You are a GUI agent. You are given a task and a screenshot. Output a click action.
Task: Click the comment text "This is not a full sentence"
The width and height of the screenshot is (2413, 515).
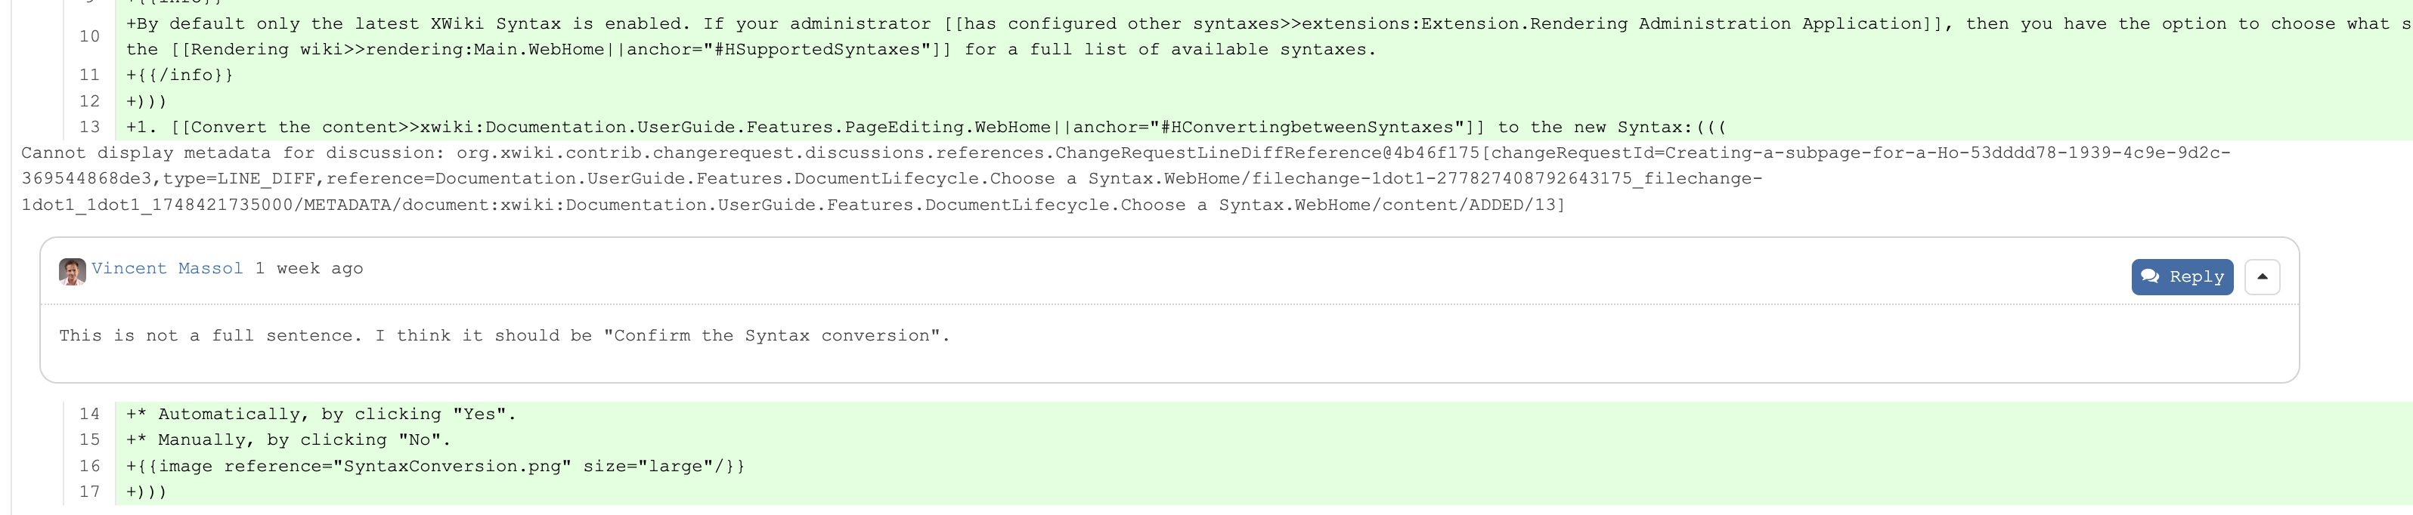(x=505, y=335)
